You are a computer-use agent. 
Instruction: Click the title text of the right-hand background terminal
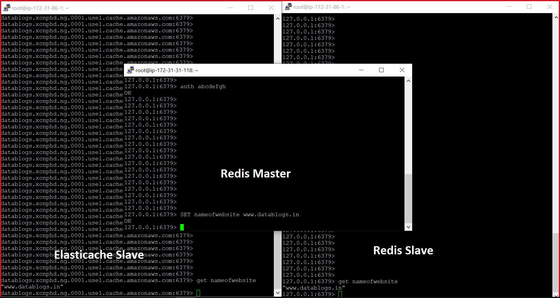tap(322, 7)
